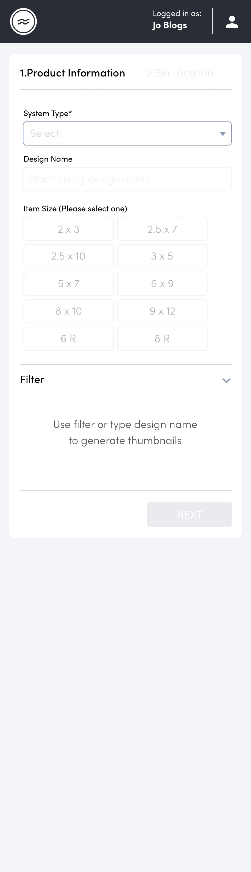Click the System Type dropdown arrow
Screen dimensions: 251x872
(x=223, y=134)
